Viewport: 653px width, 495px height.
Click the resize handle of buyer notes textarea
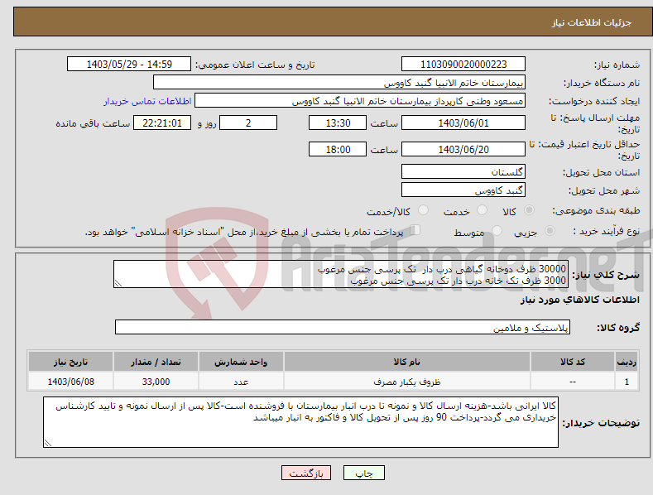[x=48, y=443]
